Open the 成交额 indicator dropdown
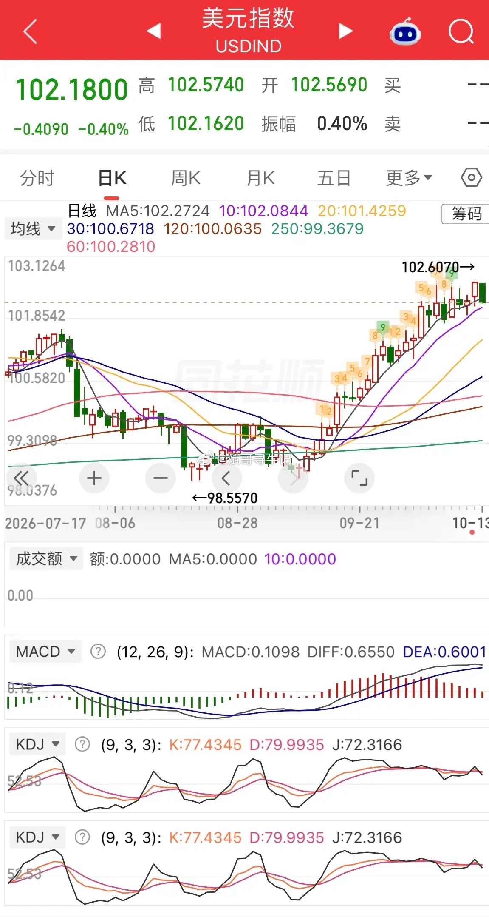489x917 pixels. [46, 558]
